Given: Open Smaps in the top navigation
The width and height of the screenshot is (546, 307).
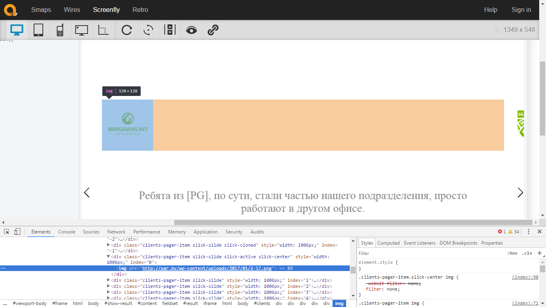Looking at the screenshot, I should (x=41, y=10).
